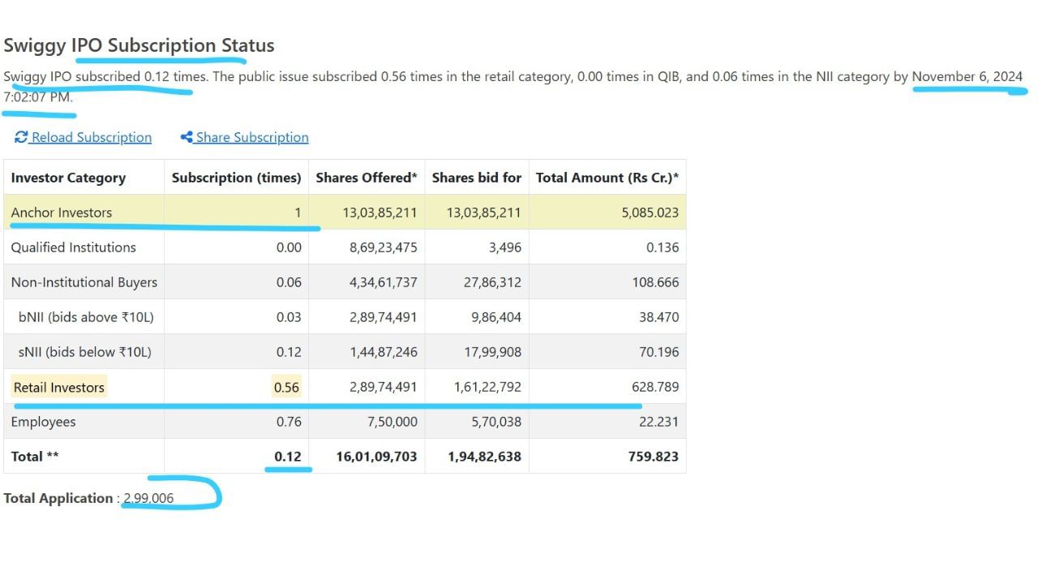Select the 'sNII (bids below ₹10L)' row label
Screen dimensions: 1038x584
coord(85,352)
